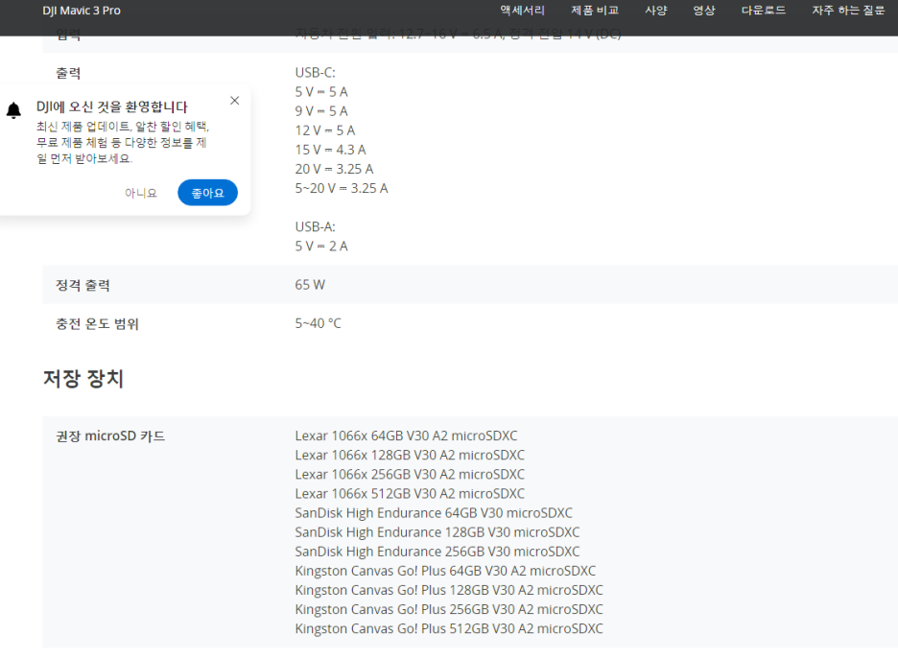Viewport: 898px width, 659px height.
Task: Click the DJI Mavic 3 Pro title
Action: tap(82, 11)
